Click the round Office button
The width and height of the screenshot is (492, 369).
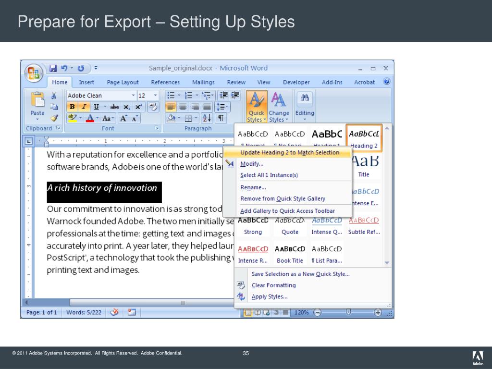(x=34, y=73)
